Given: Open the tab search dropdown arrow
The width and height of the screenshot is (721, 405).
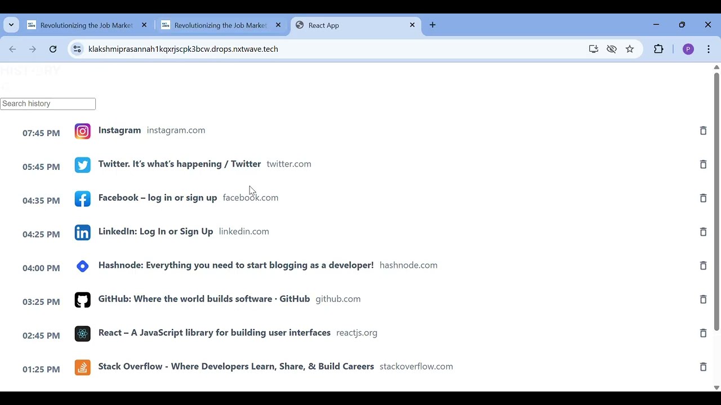Looking at the screenshot, I should coord(11,25).
